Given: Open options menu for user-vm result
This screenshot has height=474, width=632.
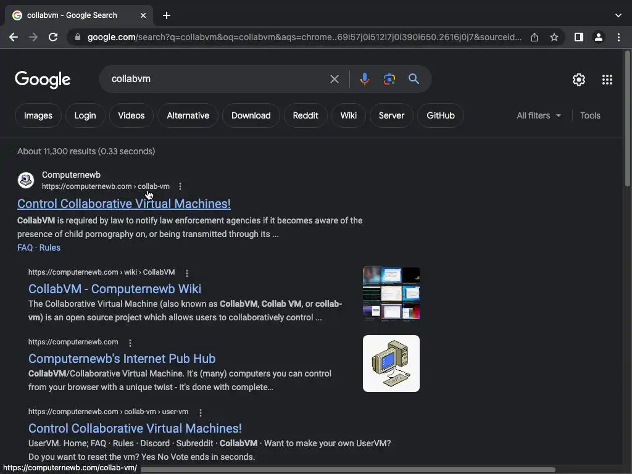Looking at the screenshot, I should 201,412.
